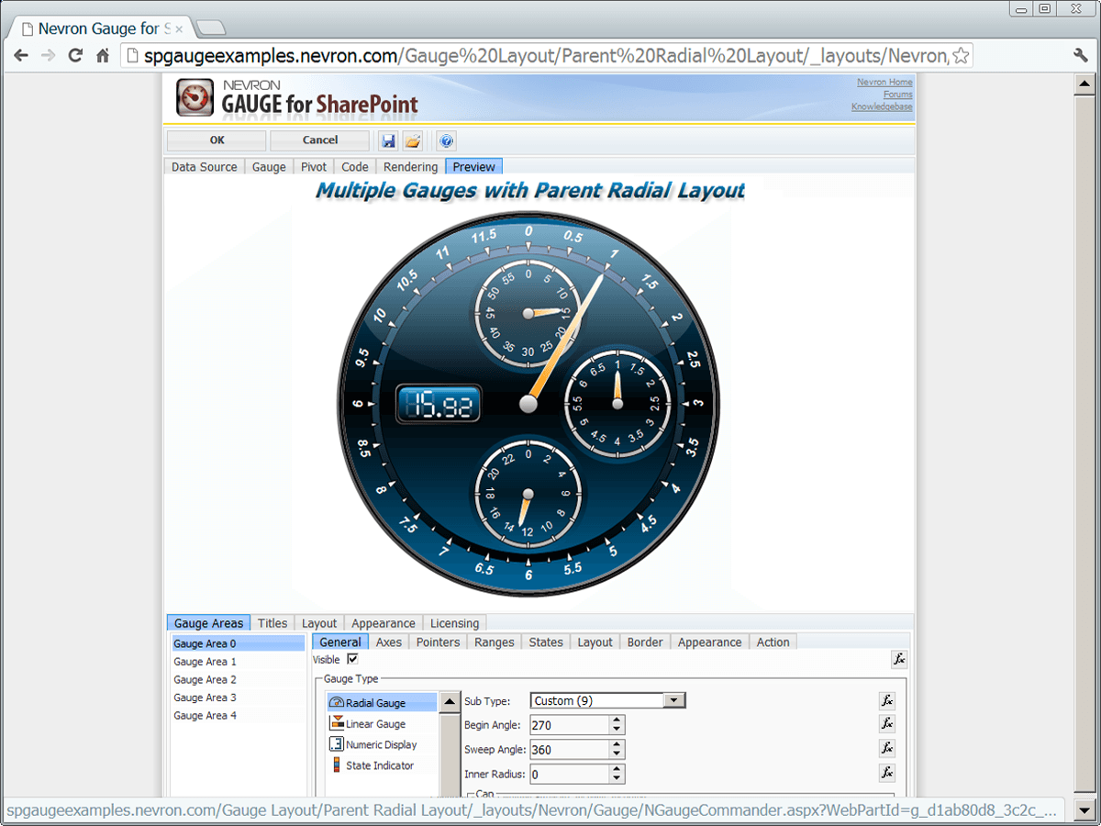The height and width of the screenshot is (826, 1101).
Task: Select the Linear Gauge type
Action: [382, 724]
